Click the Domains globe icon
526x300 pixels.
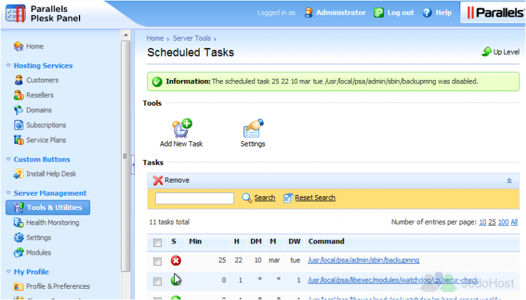[x=18, y=110]
